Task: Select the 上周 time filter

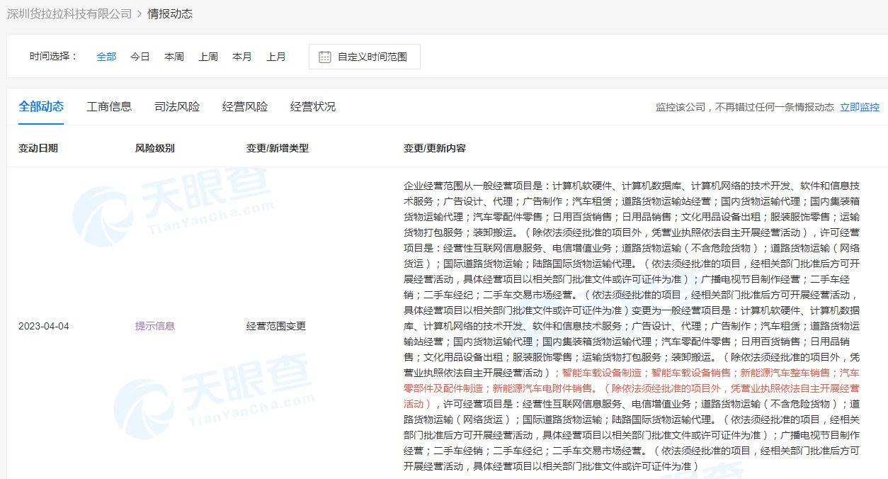Action: click(x=208, y=57)
